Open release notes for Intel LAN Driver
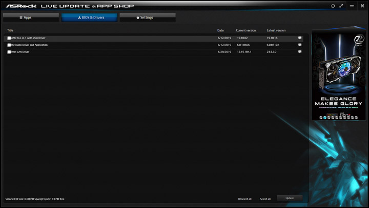This screenshot has width=369, height=208. [x=300, y=51]
